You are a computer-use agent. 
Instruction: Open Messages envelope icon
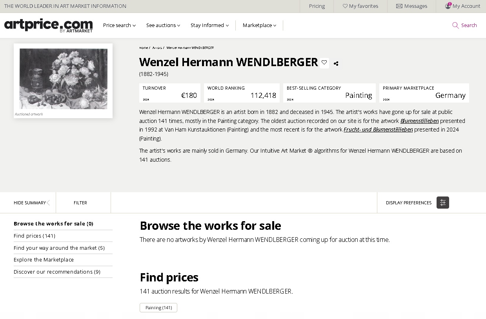[399, 6]
